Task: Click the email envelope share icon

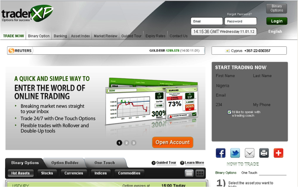Action: click(250, 153)
